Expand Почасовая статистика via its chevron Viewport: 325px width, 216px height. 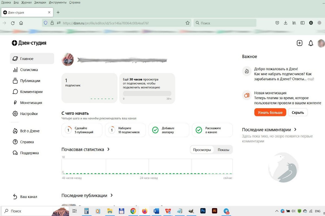point(108,149)
